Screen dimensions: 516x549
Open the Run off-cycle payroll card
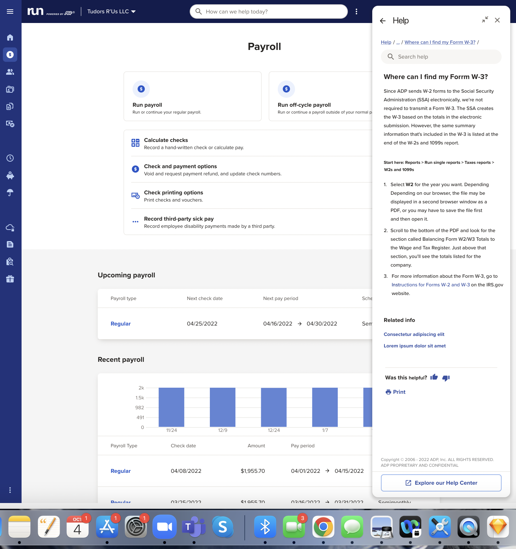click(x=321, y=96)
